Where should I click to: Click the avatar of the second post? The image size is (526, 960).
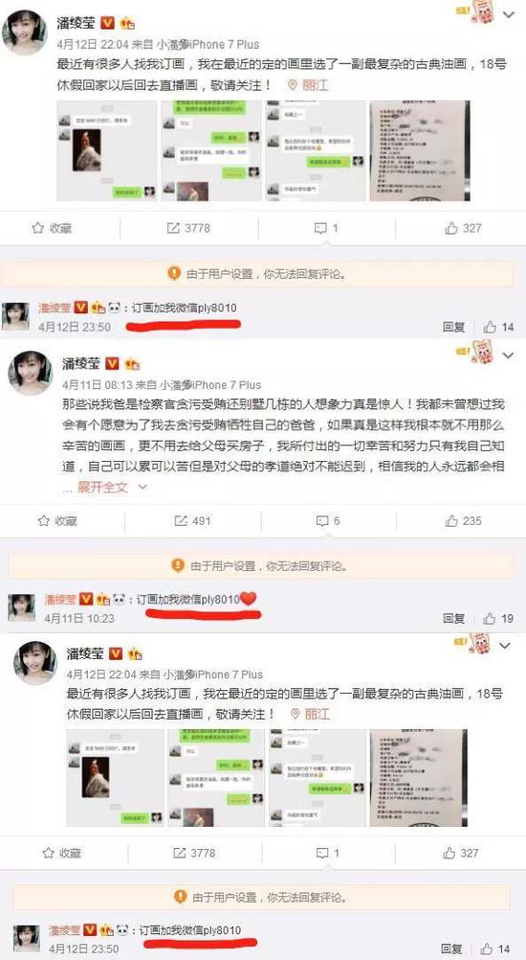[x=30, y=373]
